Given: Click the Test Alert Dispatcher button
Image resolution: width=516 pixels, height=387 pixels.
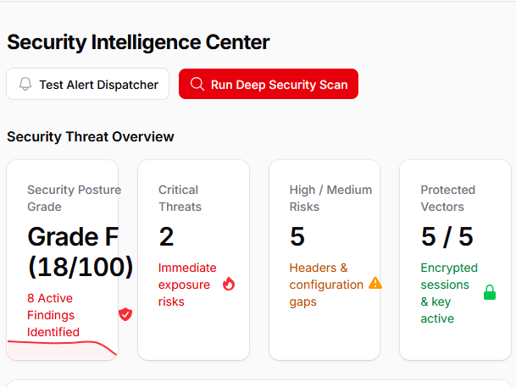Looking at the screenshot, I should click(87, 84).
